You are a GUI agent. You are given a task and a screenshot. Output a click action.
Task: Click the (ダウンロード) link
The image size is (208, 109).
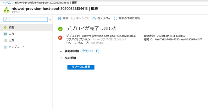click(90, 51)
